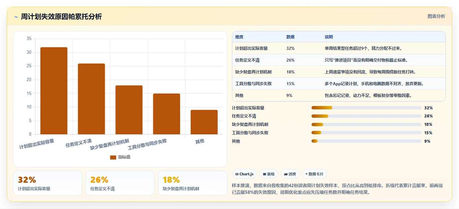Open the 26% 任务定义不清 stat card
The image size is (459, 209).
pyautogui.click(x=120, y=183)
